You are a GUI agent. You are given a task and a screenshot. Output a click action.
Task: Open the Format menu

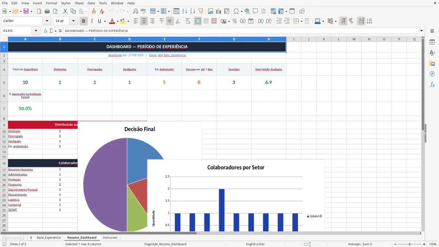point(51,3)
